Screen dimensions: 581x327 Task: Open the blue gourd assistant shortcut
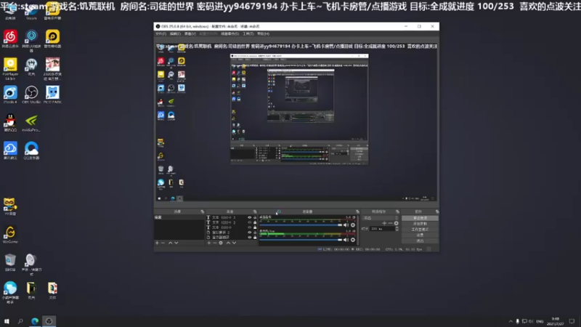pos(10,292)
